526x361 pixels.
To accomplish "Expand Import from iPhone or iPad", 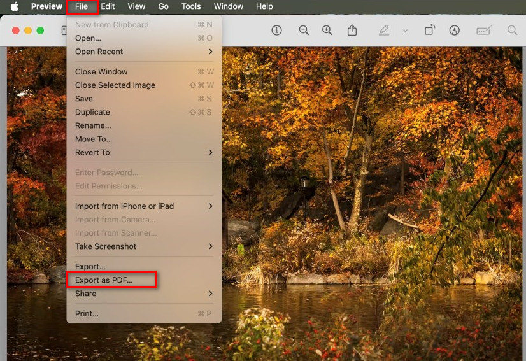I will click(145, 206).
